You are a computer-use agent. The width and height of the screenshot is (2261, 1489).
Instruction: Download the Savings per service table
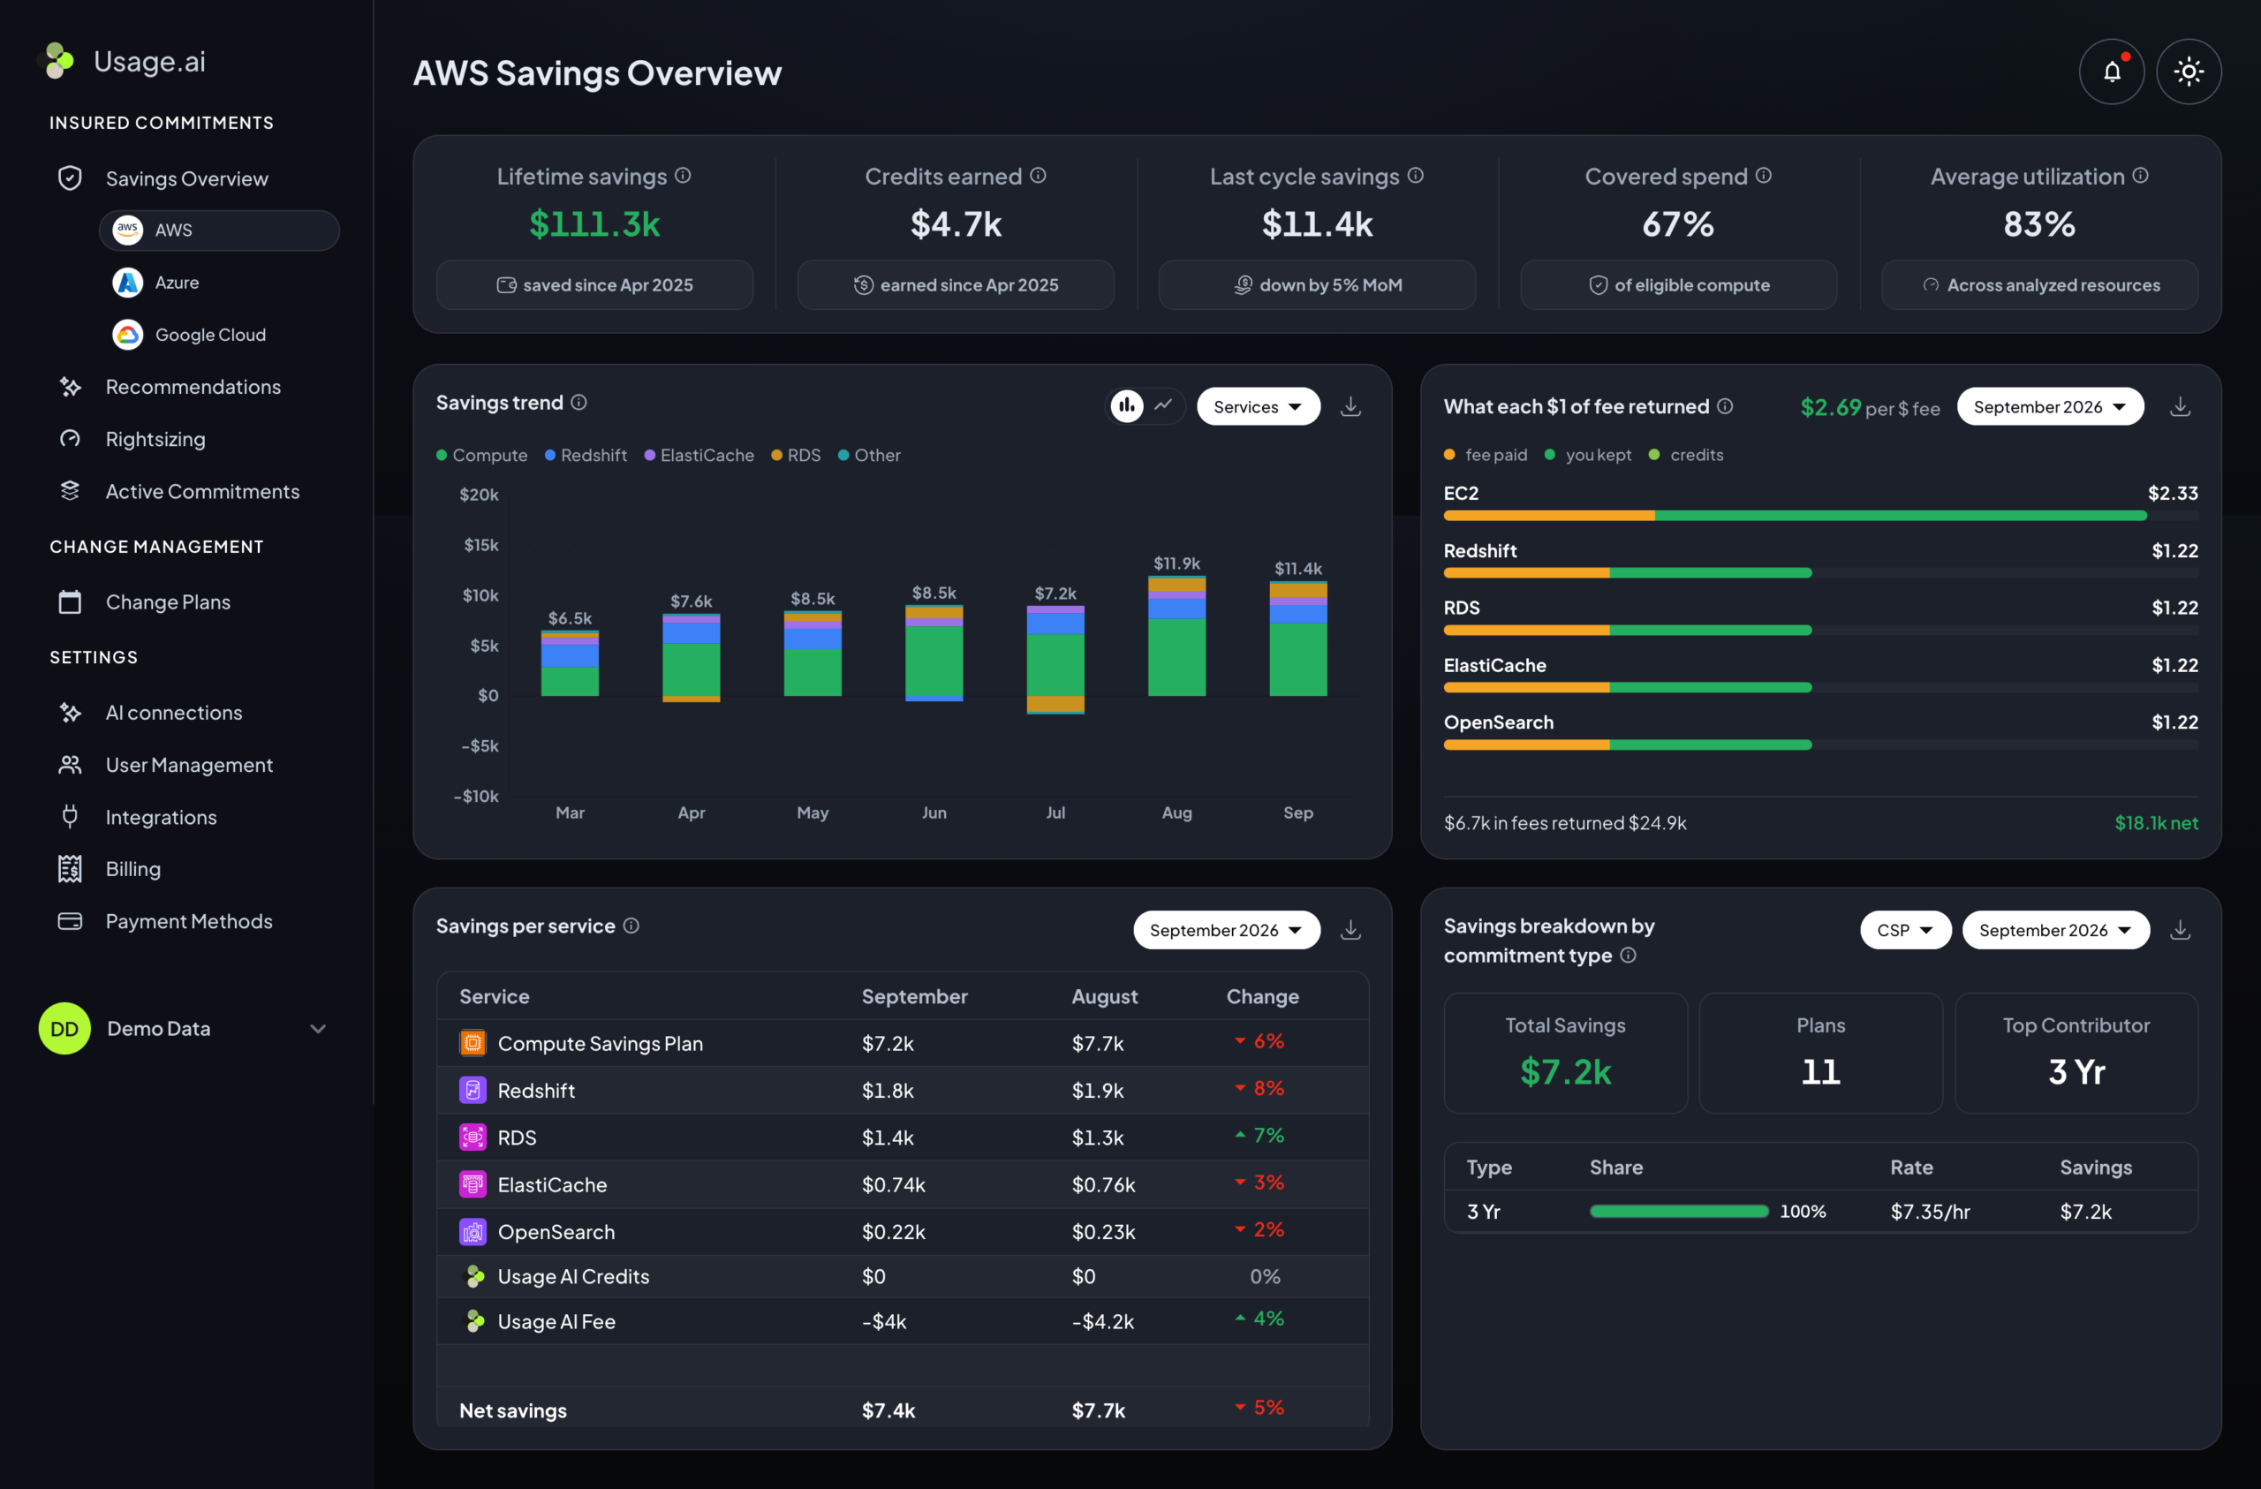pyautogui.click(x=1350, y=930)
